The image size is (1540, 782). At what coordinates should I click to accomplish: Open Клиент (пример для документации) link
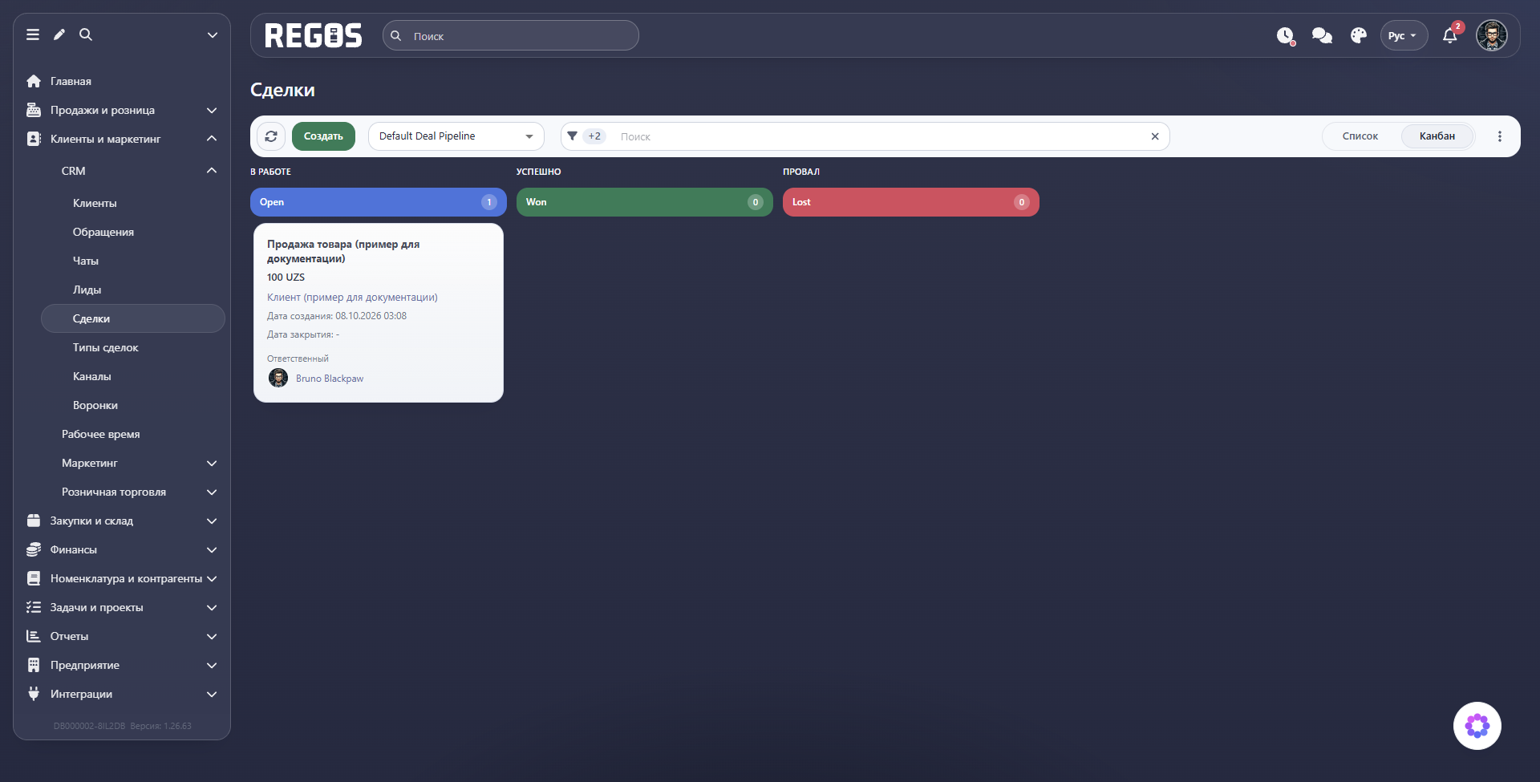tap(352, 298)
